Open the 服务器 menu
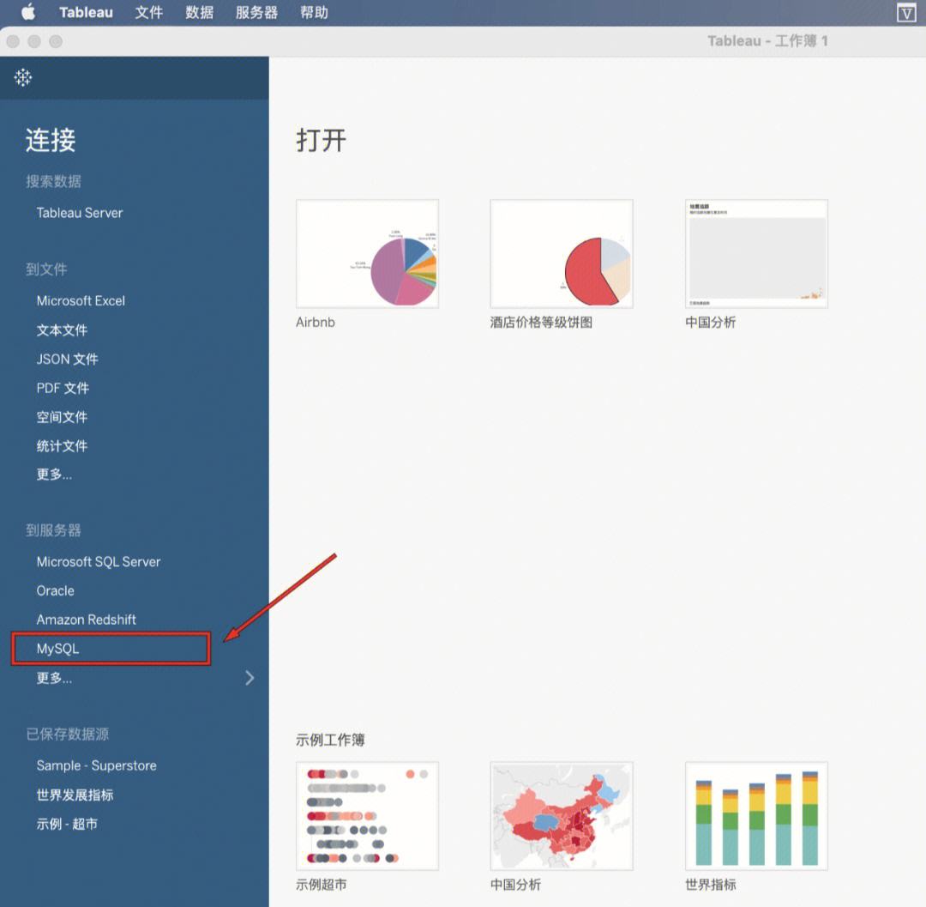 coord(256,12)
